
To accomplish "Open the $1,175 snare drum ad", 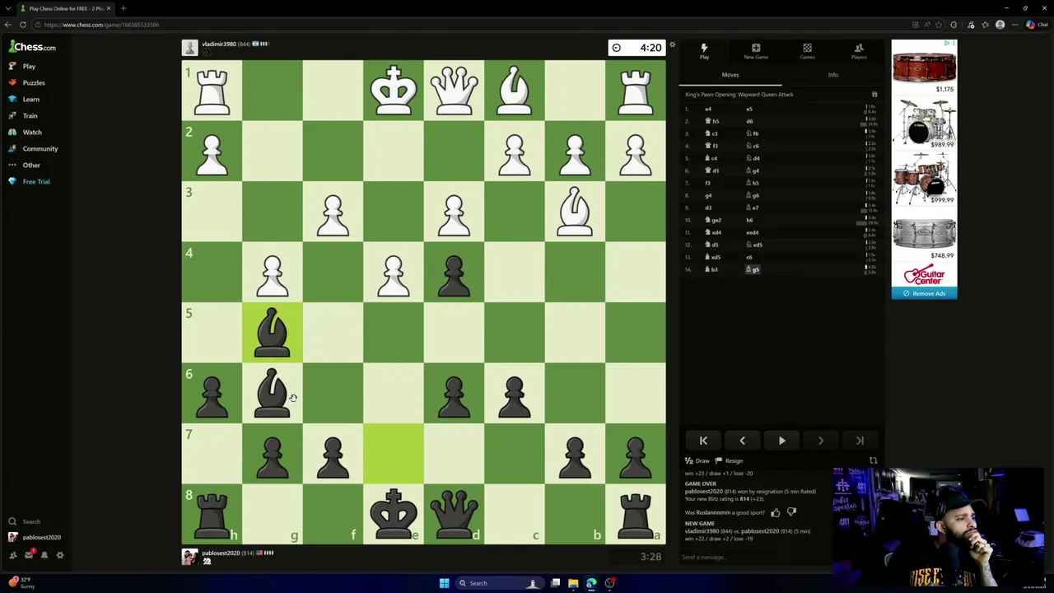I will 924,68.
